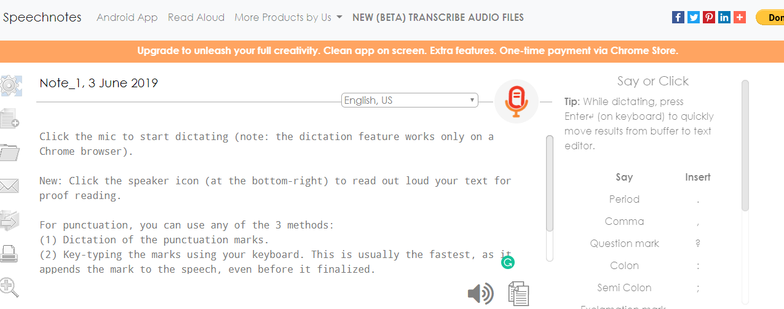Open NEW (BETA) TRANSCRIBE AUDIO FILES link

point(438,17)
